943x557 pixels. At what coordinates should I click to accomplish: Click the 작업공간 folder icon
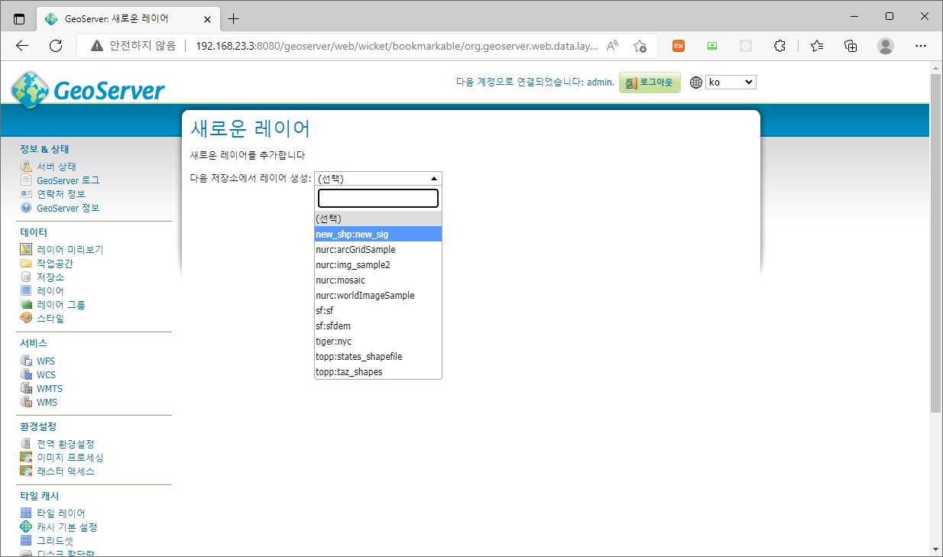pos(26,264)
